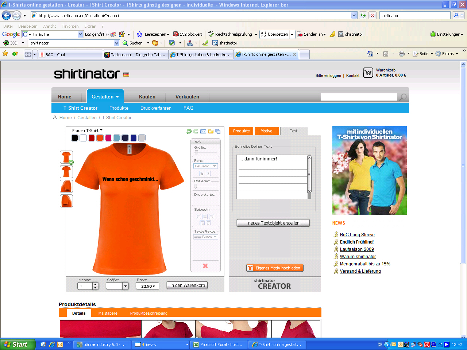Open IE Favorites Center star
467x350 pixels.
[x=5, y=54]
